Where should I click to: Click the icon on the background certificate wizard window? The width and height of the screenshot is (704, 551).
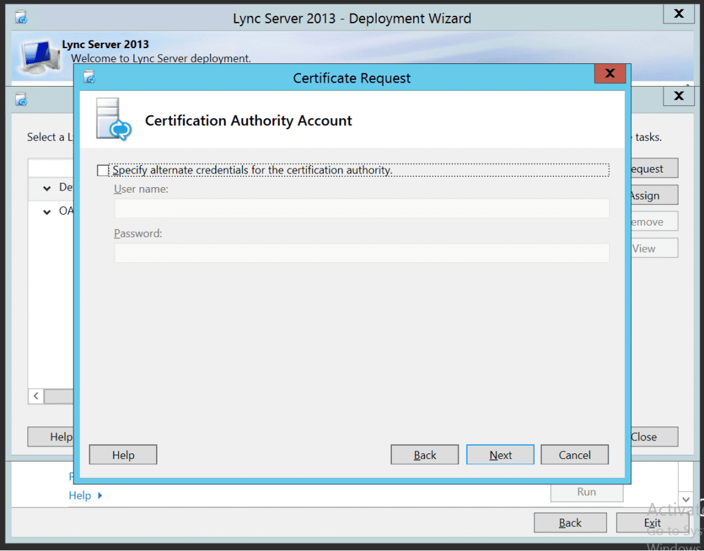tap(21, 100)
